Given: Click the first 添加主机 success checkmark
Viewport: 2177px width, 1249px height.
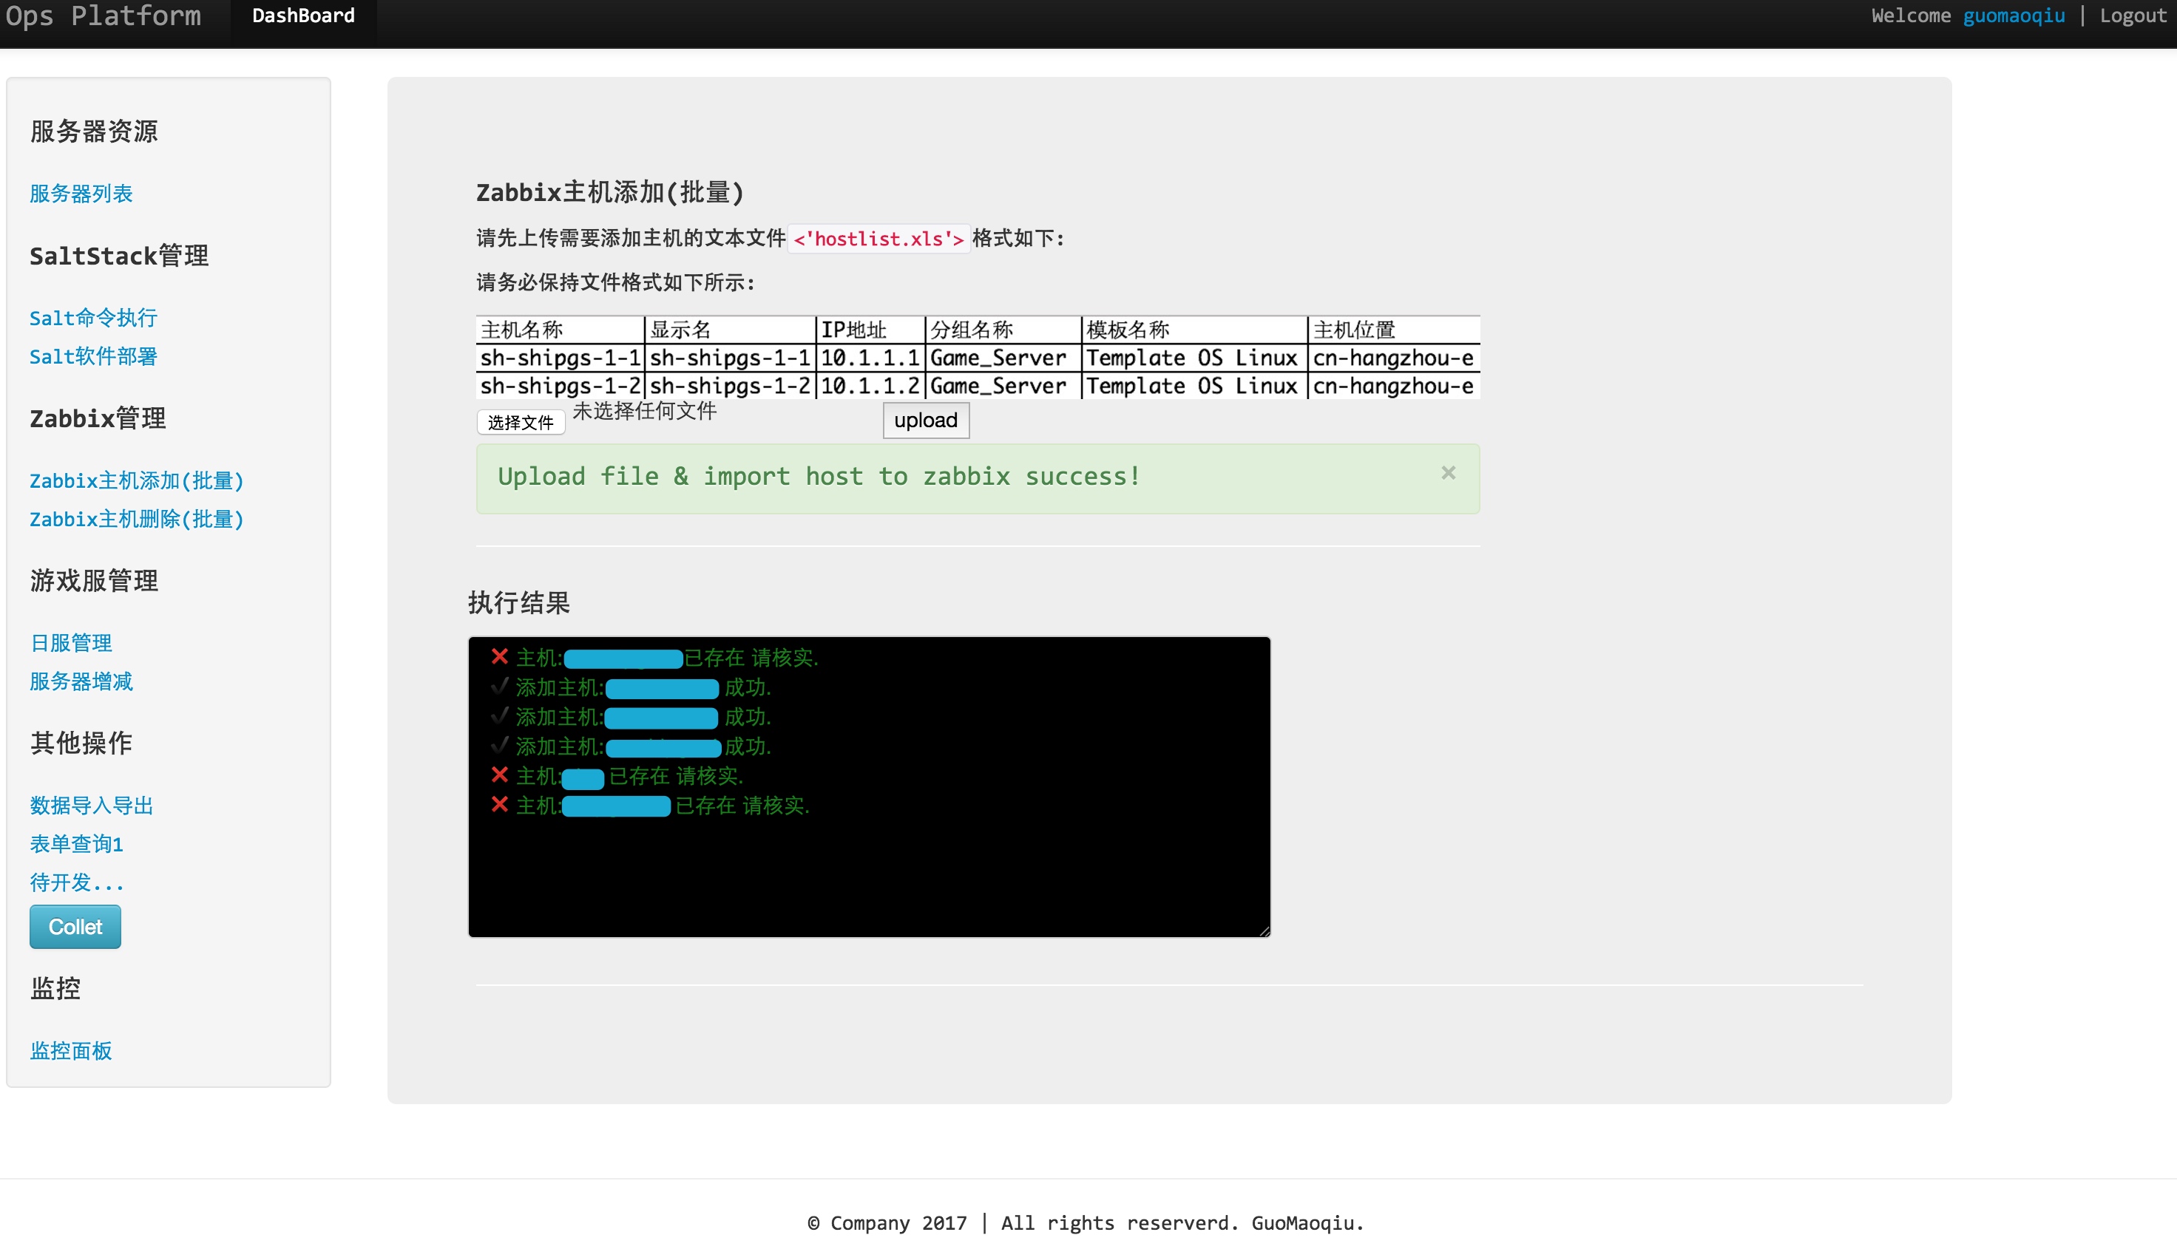Looking at the screenshot, I should click(x=499, y=685).
